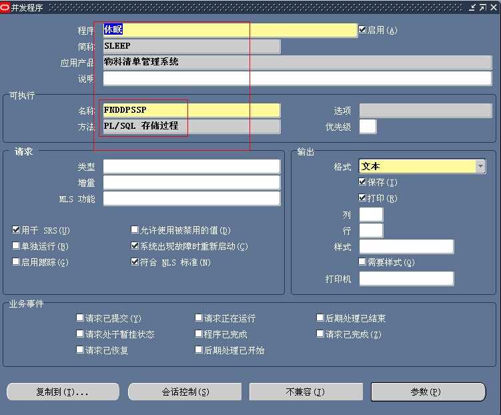
Task: Uncheck the 打印(R) checkbox
Action: (x=362, y=197)
